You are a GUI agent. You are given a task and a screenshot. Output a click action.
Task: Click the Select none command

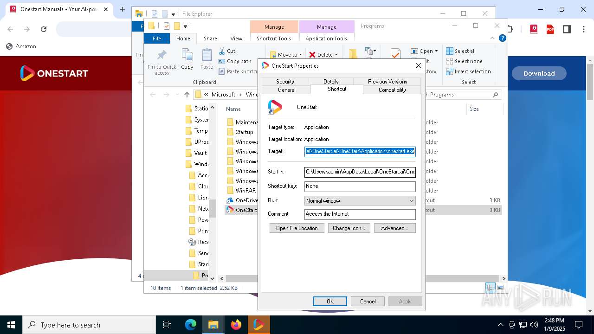click(464, 61)
